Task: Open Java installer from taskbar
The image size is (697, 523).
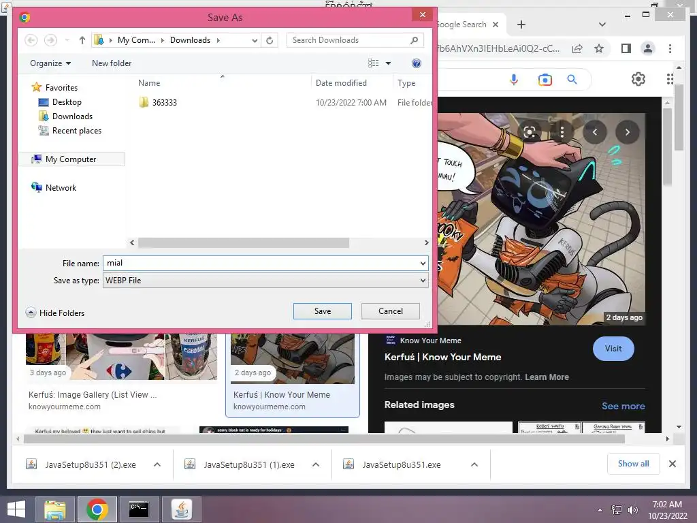Action: pyautogui.click(x=181, y=509)
